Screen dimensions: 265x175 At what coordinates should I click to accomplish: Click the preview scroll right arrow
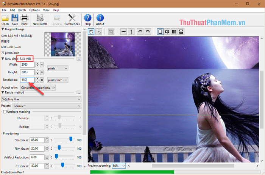pyautogui.click(x=257, y=166)
